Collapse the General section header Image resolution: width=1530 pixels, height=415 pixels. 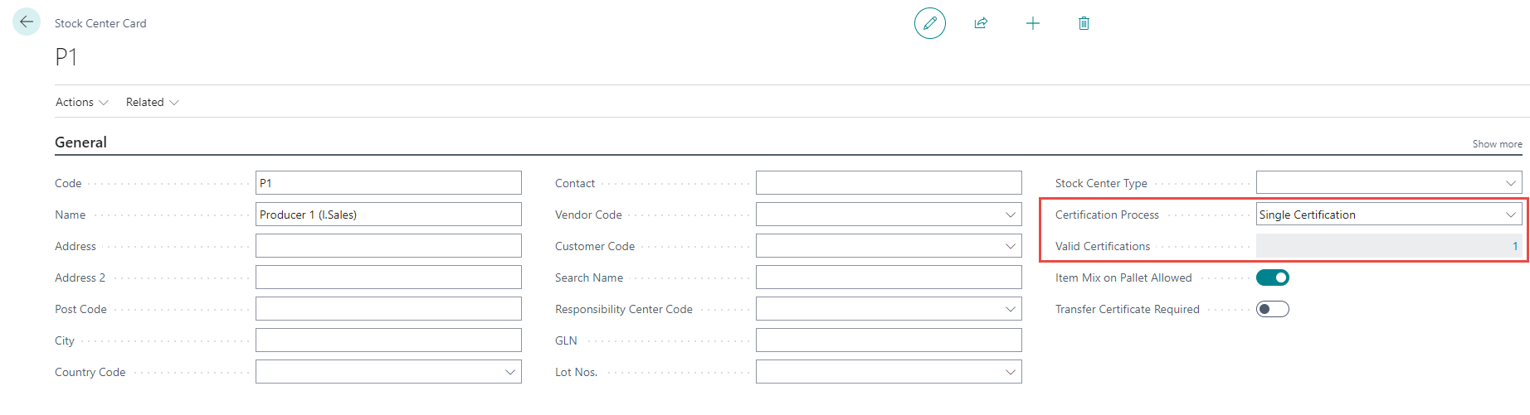tap(80, 142)
